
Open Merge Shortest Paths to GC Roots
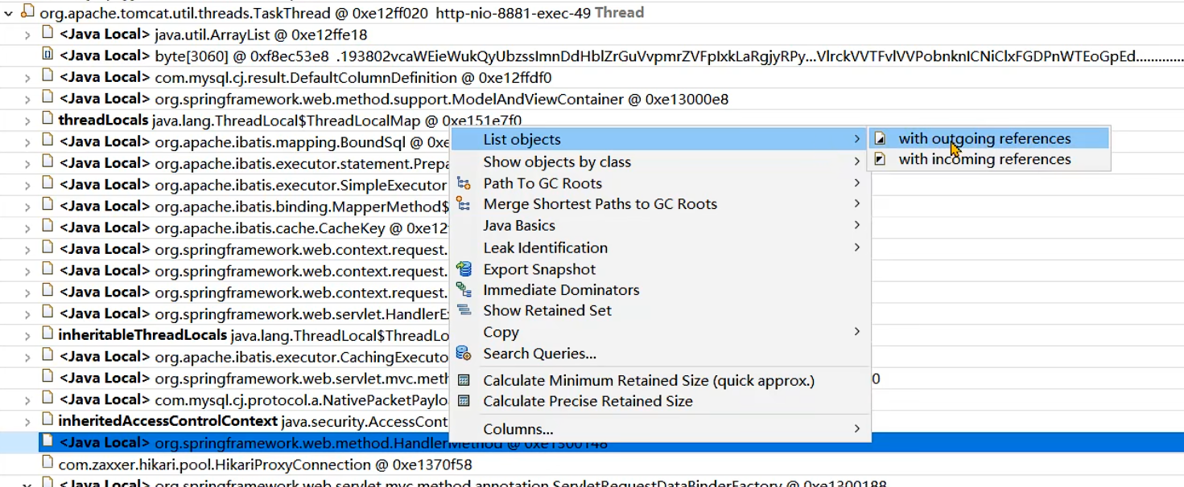pyautogui.click(x=659, y=204)
